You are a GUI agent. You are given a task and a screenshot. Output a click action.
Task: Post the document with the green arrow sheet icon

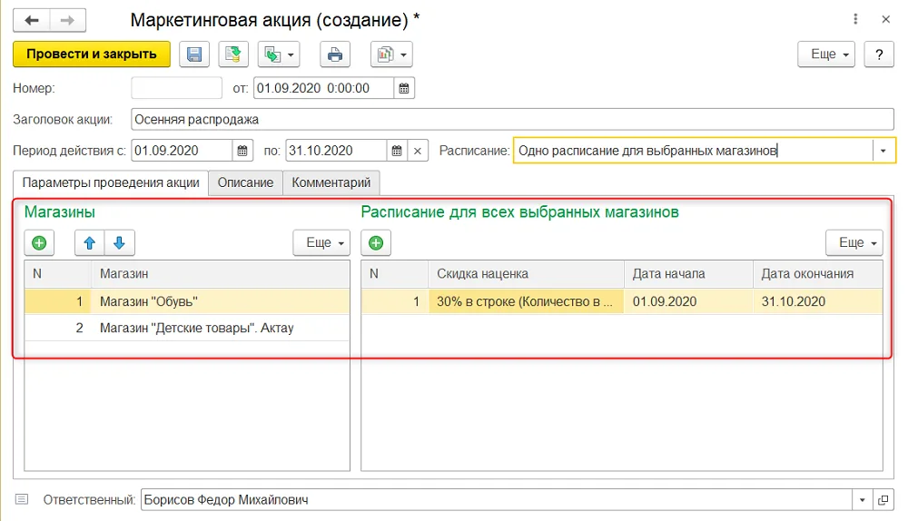tap(233, 54)
